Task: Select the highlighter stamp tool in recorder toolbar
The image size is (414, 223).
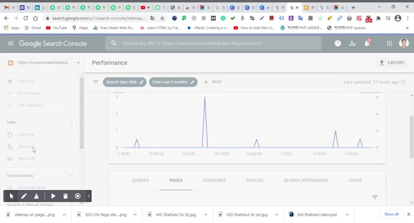Action: point(36,196)
